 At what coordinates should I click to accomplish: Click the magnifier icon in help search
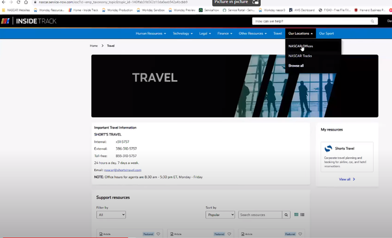373,21
